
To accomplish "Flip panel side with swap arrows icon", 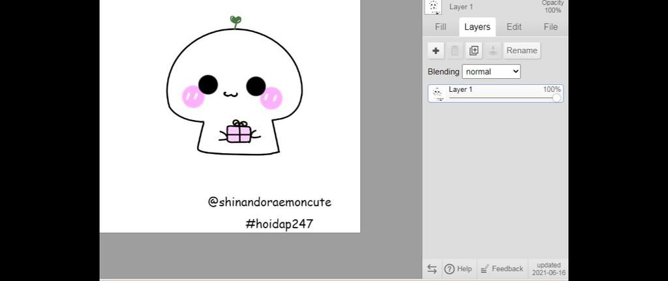I will coord(432,269).
